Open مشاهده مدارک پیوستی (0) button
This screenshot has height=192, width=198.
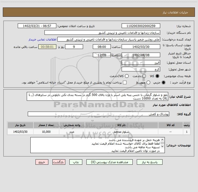pos(110,162)
